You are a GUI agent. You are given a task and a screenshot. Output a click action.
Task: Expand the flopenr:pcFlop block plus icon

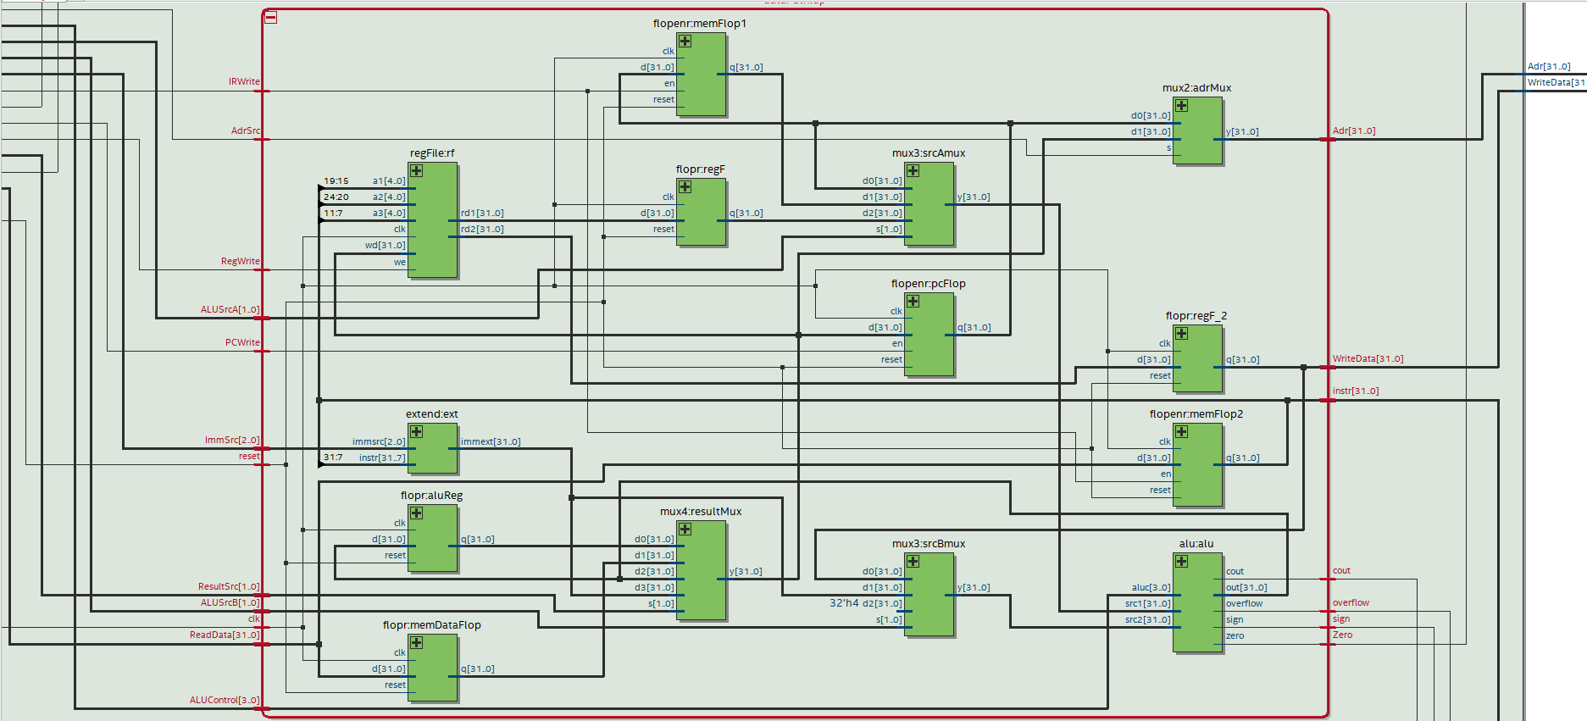(x=913, y=302)
